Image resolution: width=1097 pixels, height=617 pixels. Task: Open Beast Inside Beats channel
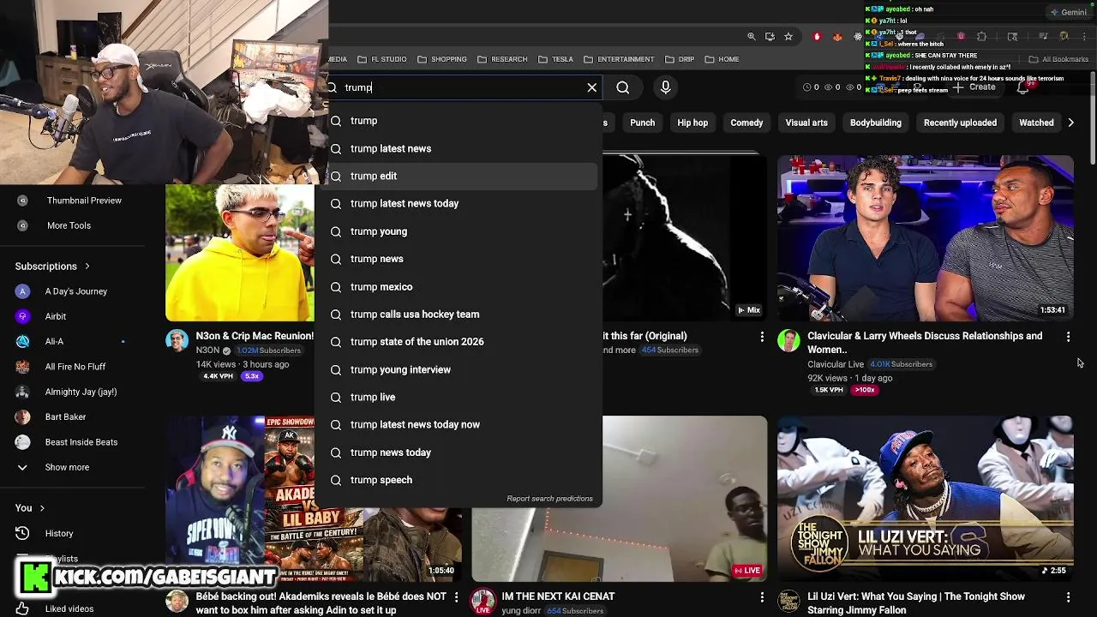tap(81, 442)
